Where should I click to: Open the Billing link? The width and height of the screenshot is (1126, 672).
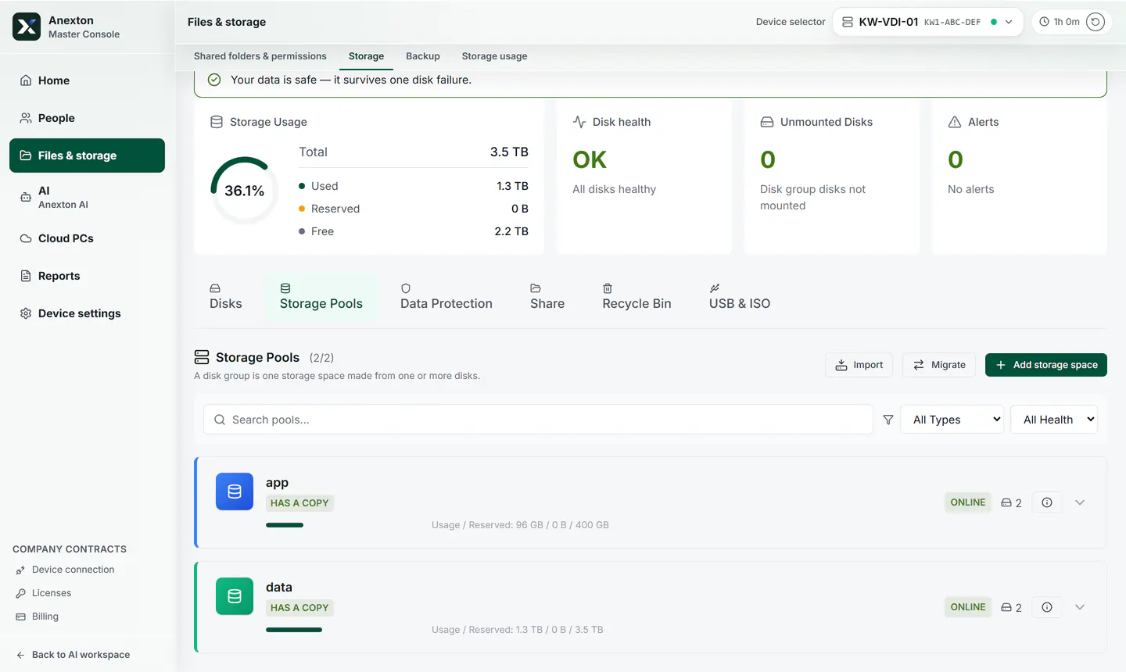click(38, 617)
